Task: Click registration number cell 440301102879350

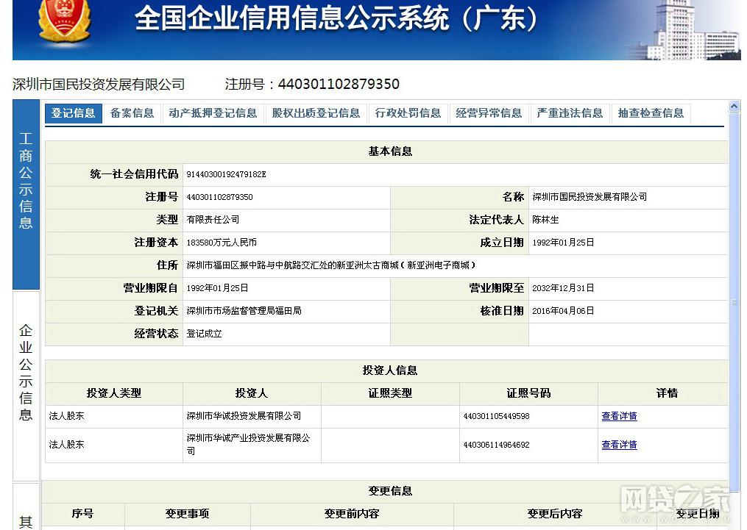Action: 219,197
